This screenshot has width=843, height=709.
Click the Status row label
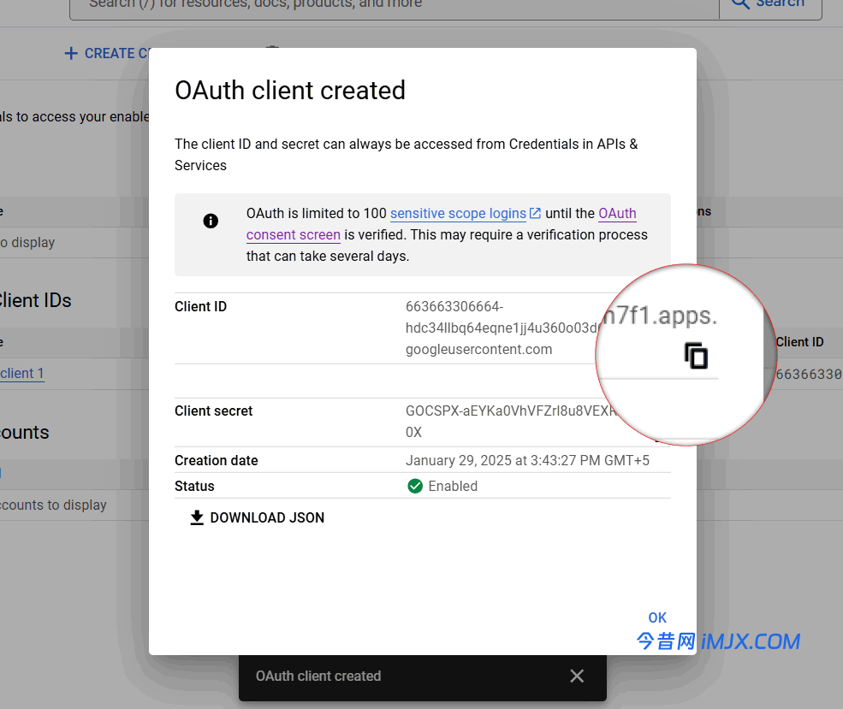(x=194, y=486)
